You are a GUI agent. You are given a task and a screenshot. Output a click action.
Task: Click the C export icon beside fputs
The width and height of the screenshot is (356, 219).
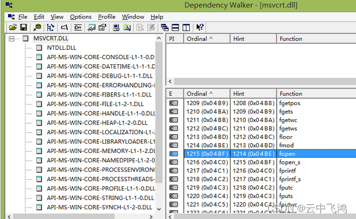[173, 196]
